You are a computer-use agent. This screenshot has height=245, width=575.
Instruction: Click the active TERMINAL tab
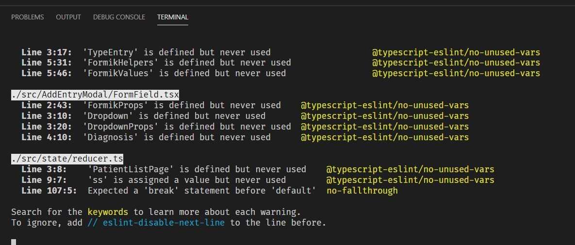coord(173,17)
